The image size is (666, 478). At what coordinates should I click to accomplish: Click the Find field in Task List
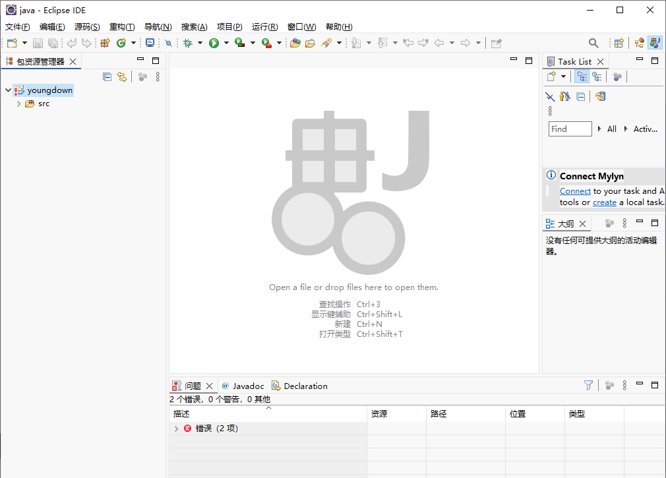tap(570, 129)
